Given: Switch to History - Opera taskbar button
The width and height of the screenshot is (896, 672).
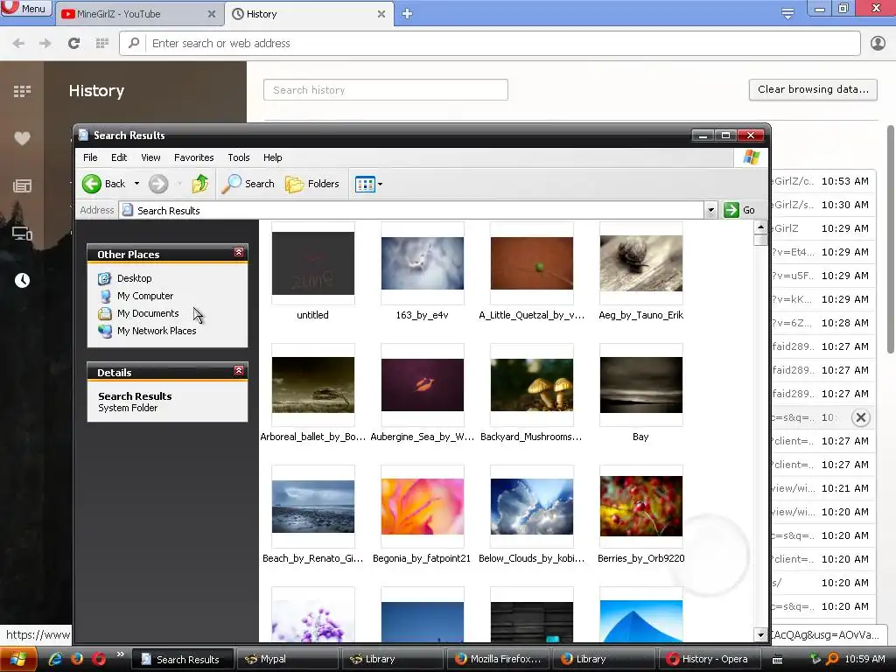Looking at the screenshot, I should (709, 660).
